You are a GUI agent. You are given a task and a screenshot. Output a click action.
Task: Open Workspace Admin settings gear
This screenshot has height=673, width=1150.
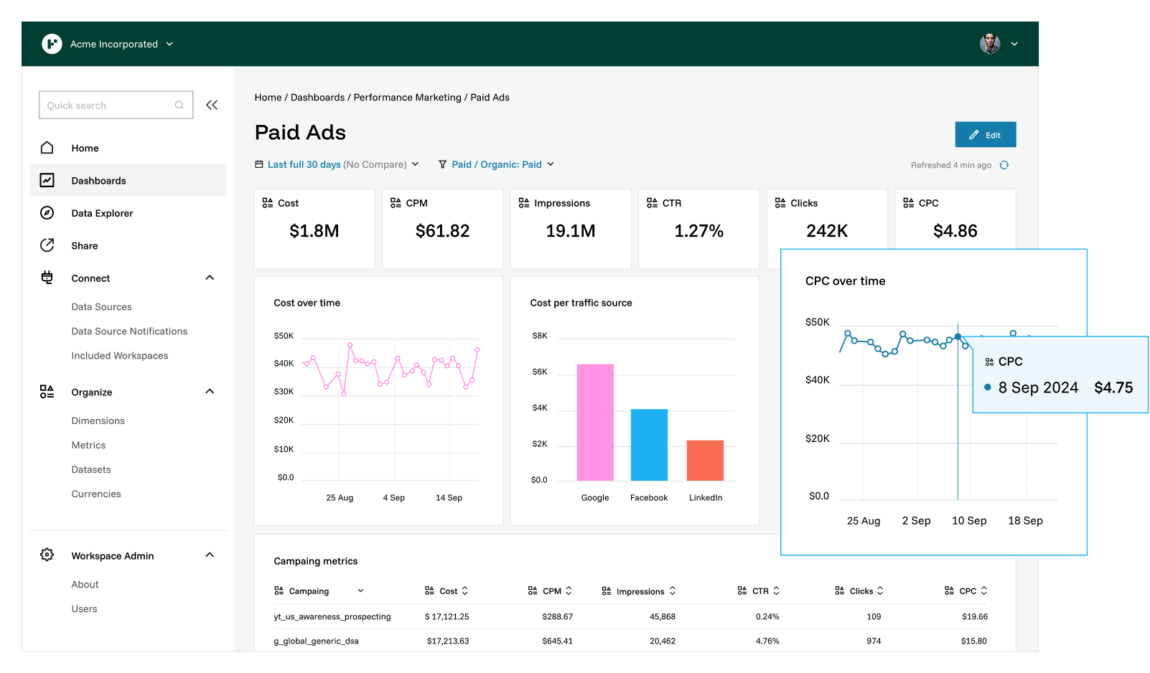pyautogui.click(x=47, y=555)
